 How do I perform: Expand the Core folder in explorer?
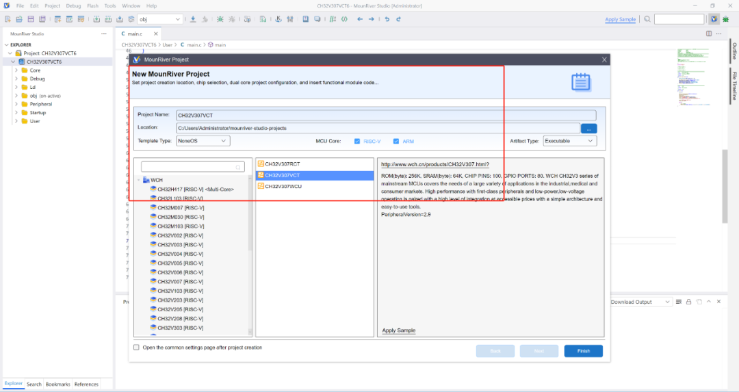[16, 70]
